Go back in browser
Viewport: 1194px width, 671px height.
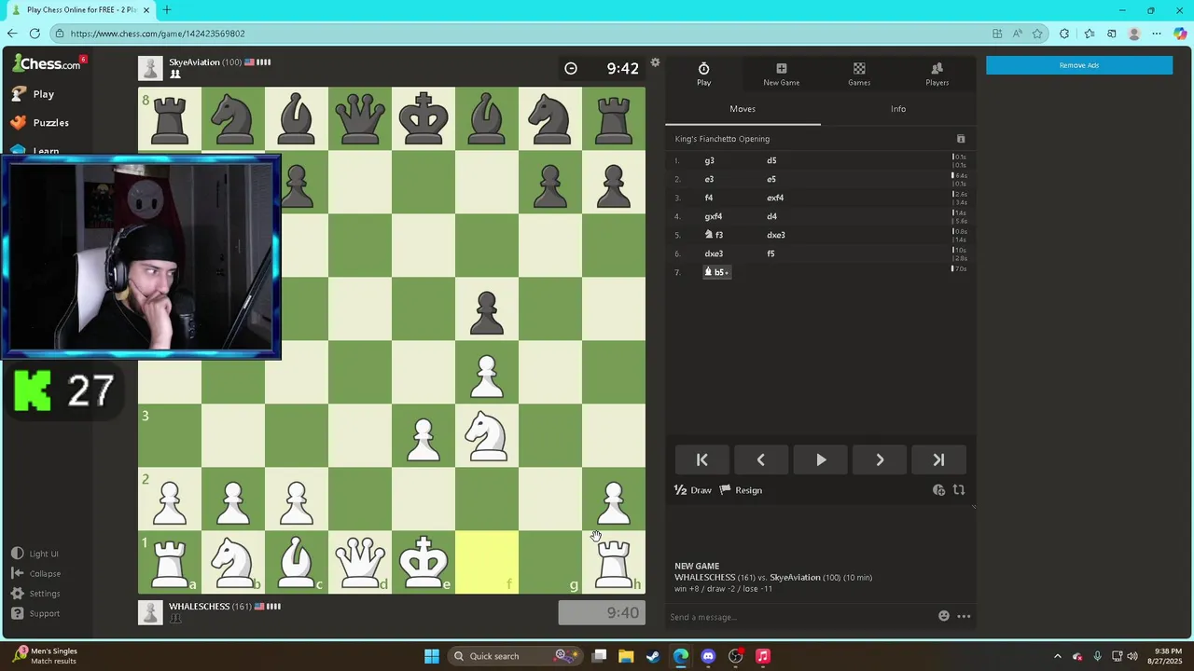pyautogui.click(x=12, y=34)
